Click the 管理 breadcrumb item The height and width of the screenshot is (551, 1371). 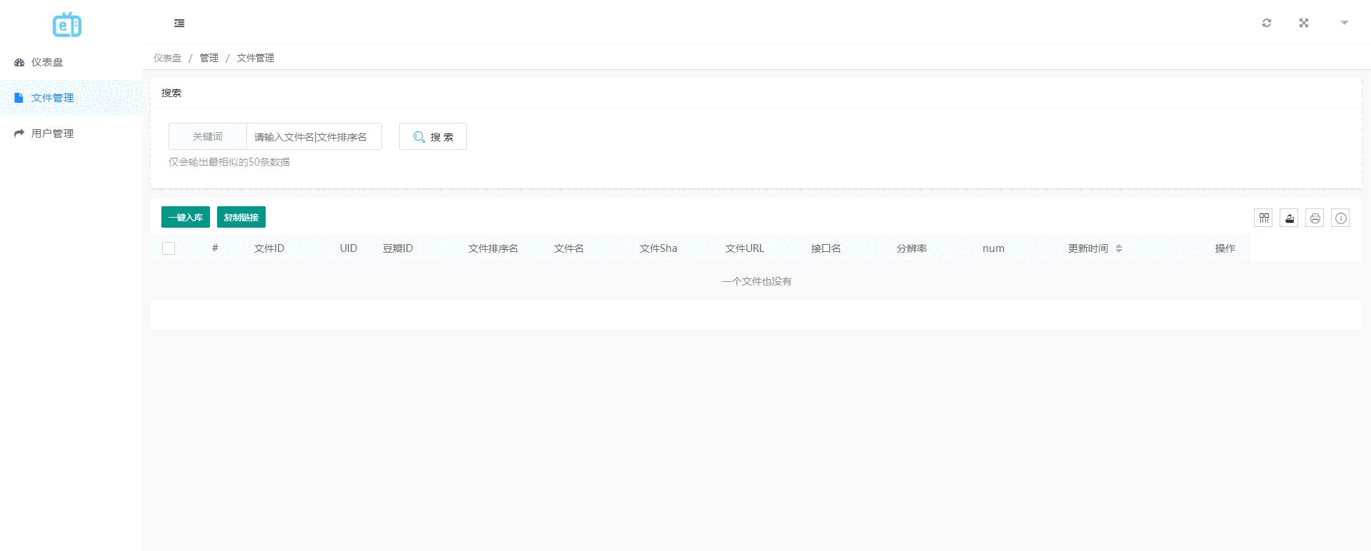pos(209,58)
